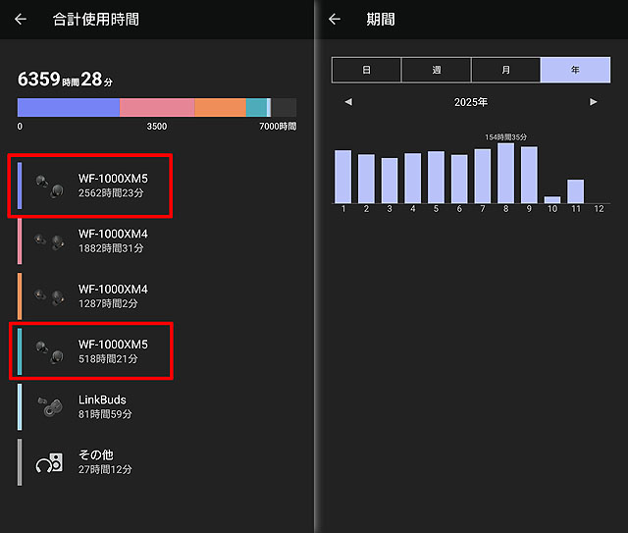Open LinkBuds 81時間59分 usage entry
The height and width of the screenshot is (533, 628).
point(104,407)
